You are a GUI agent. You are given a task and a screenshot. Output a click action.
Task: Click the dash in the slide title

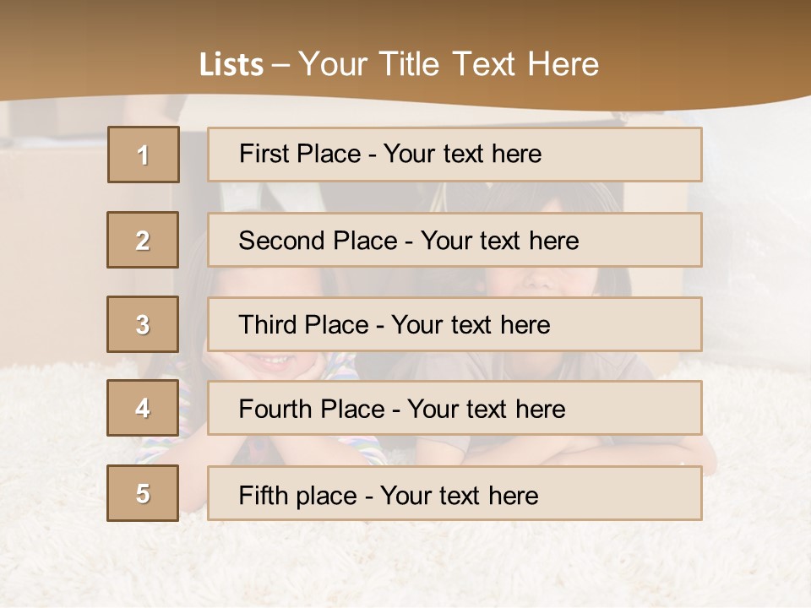tap(281, 64)
